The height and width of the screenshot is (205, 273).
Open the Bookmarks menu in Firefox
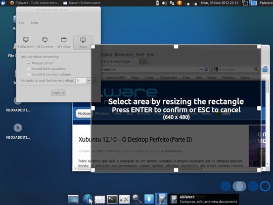(x=124, y=55)
